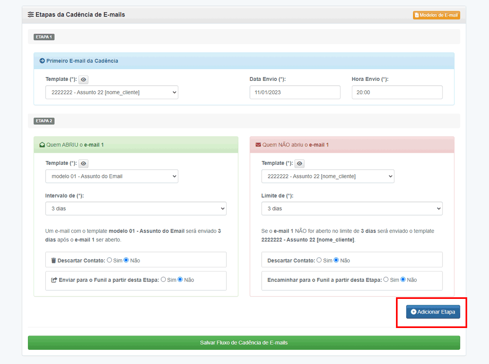This screenshot has width=489, height=364.
Task: Click plus icon on Adicionar Etapa button
Action: tap(413, 312)
